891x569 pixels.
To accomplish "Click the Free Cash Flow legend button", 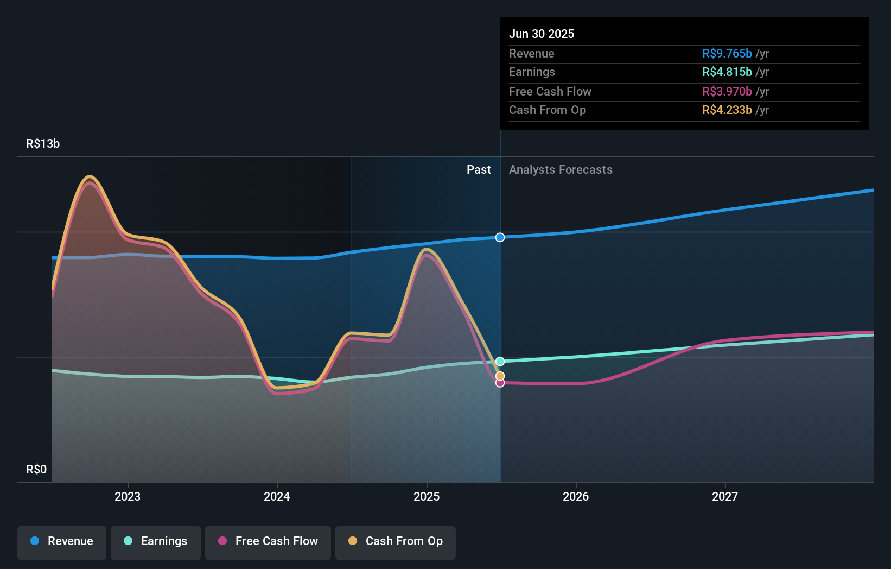I will [268, 541].
